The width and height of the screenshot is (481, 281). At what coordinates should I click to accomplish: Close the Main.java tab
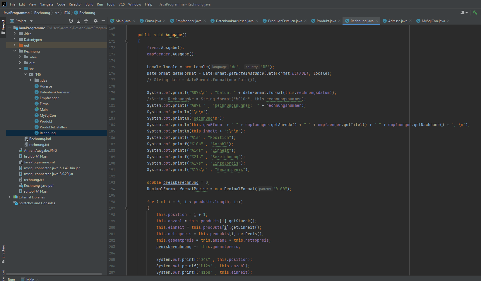[134, 21]
